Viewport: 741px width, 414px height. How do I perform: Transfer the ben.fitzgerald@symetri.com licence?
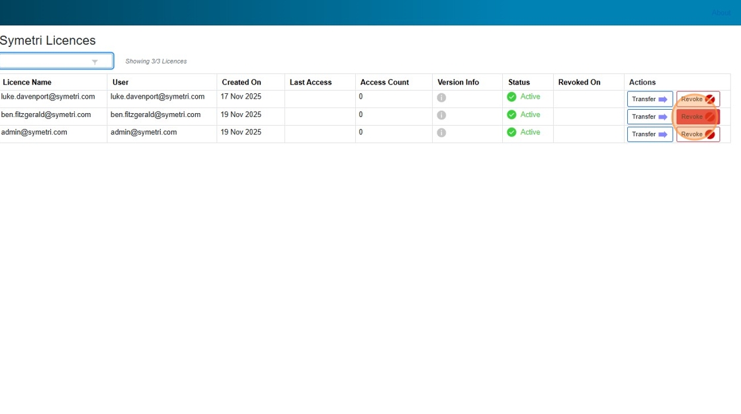tap(650, 117)
